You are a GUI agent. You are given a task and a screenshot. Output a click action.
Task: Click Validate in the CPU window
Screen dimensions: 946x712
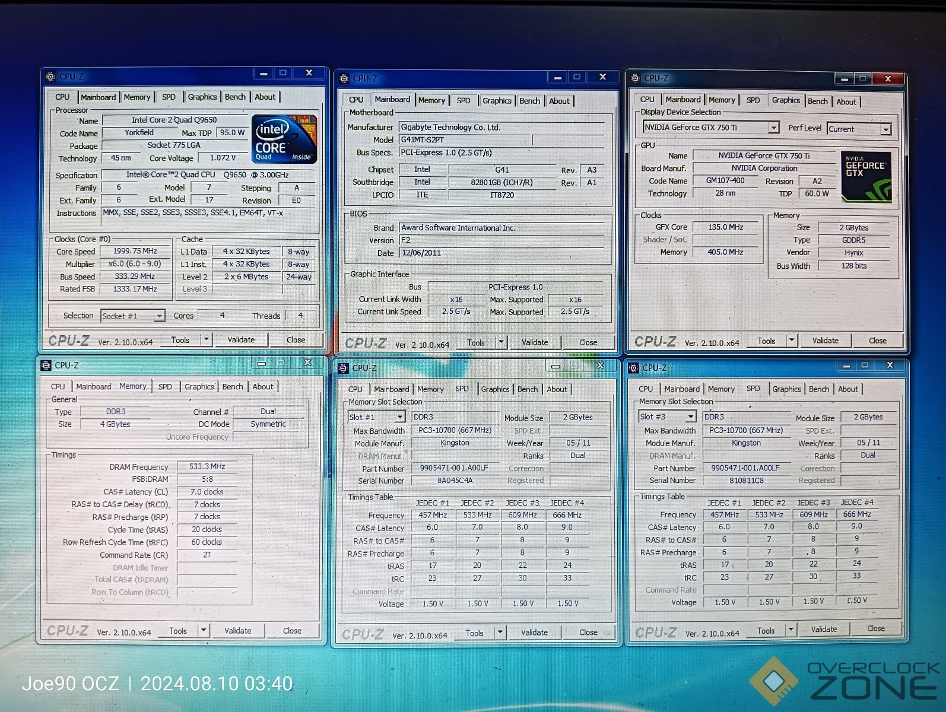(241, 340)
